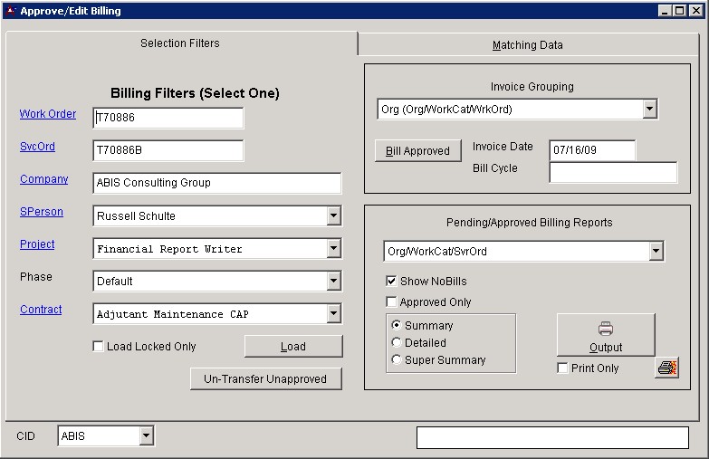Click the printer setup icon beside Print Only
Image resolution: width=709 pixels, height=459 pixels.
666,368
